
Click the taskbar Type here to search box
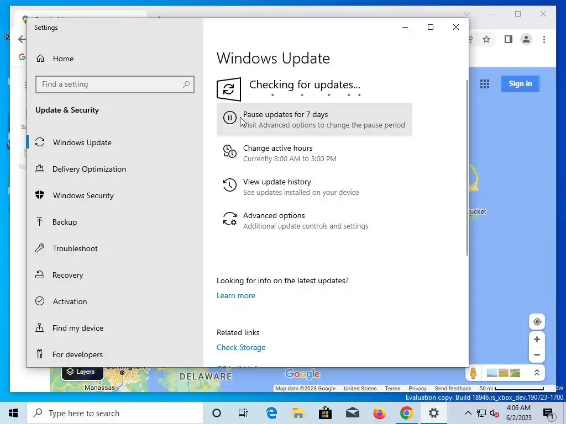click(x=115, y=413)
